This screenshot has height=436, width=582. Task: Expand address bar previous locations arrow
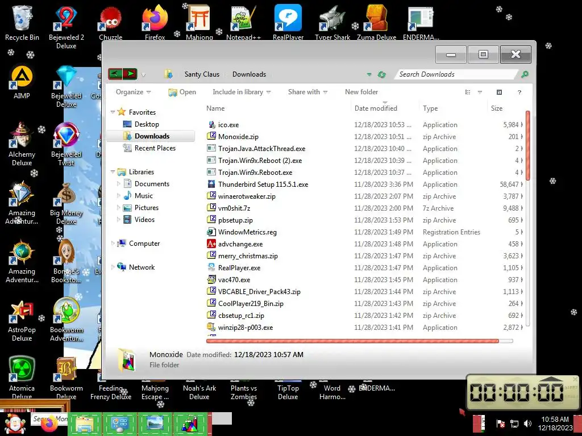click(369, 74)
